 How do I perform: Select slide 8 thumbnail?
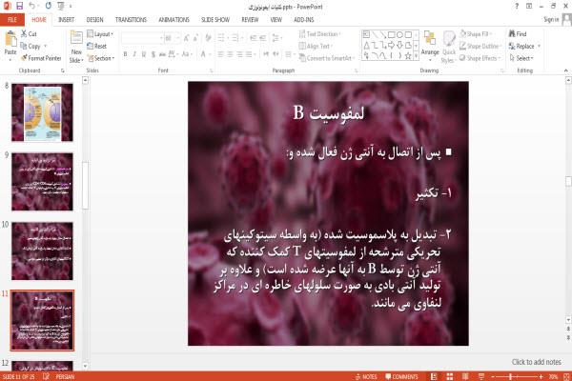point(42,112)
